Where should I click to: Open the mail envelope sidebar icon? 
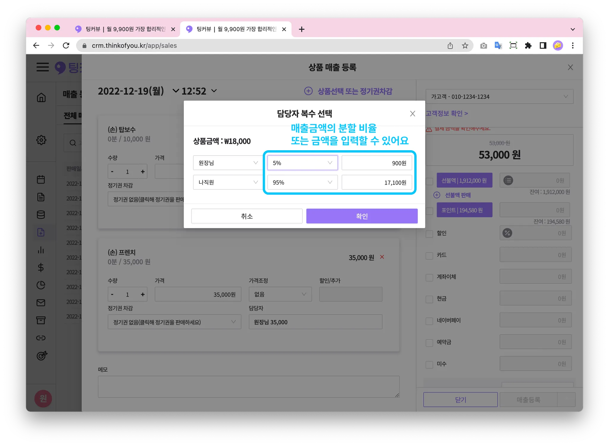coord(41,303)
